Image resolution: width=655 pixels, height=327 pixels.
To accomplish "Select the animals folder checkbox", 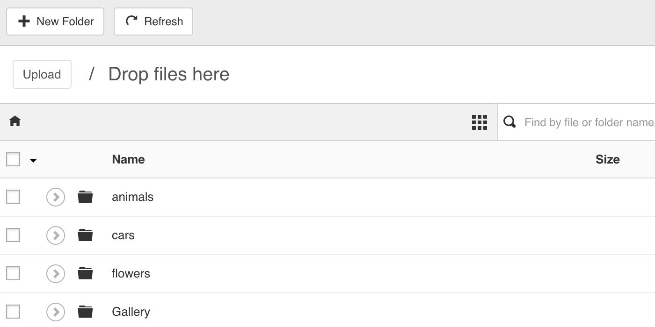I will [13, 197].
